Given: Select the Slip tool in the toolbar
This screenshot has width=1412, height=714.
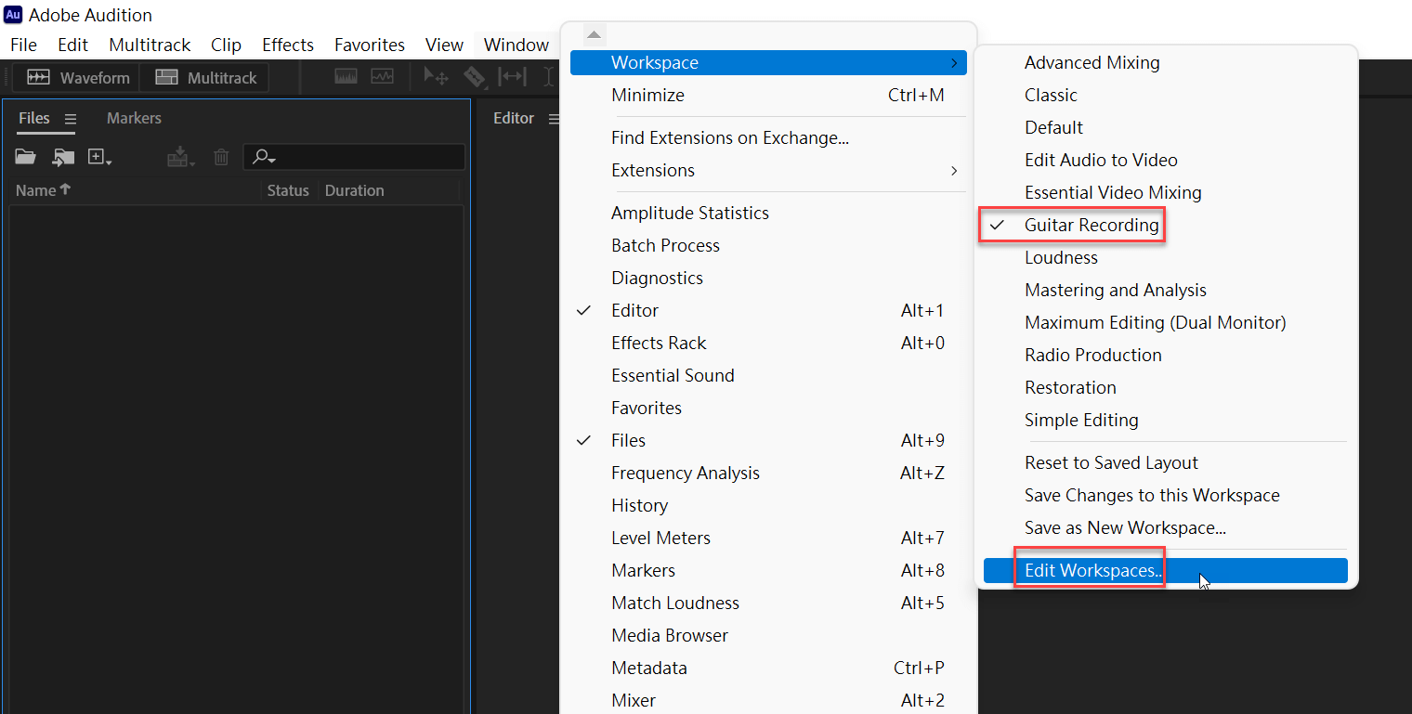Looking at the screenshot, I should point(512,77).
